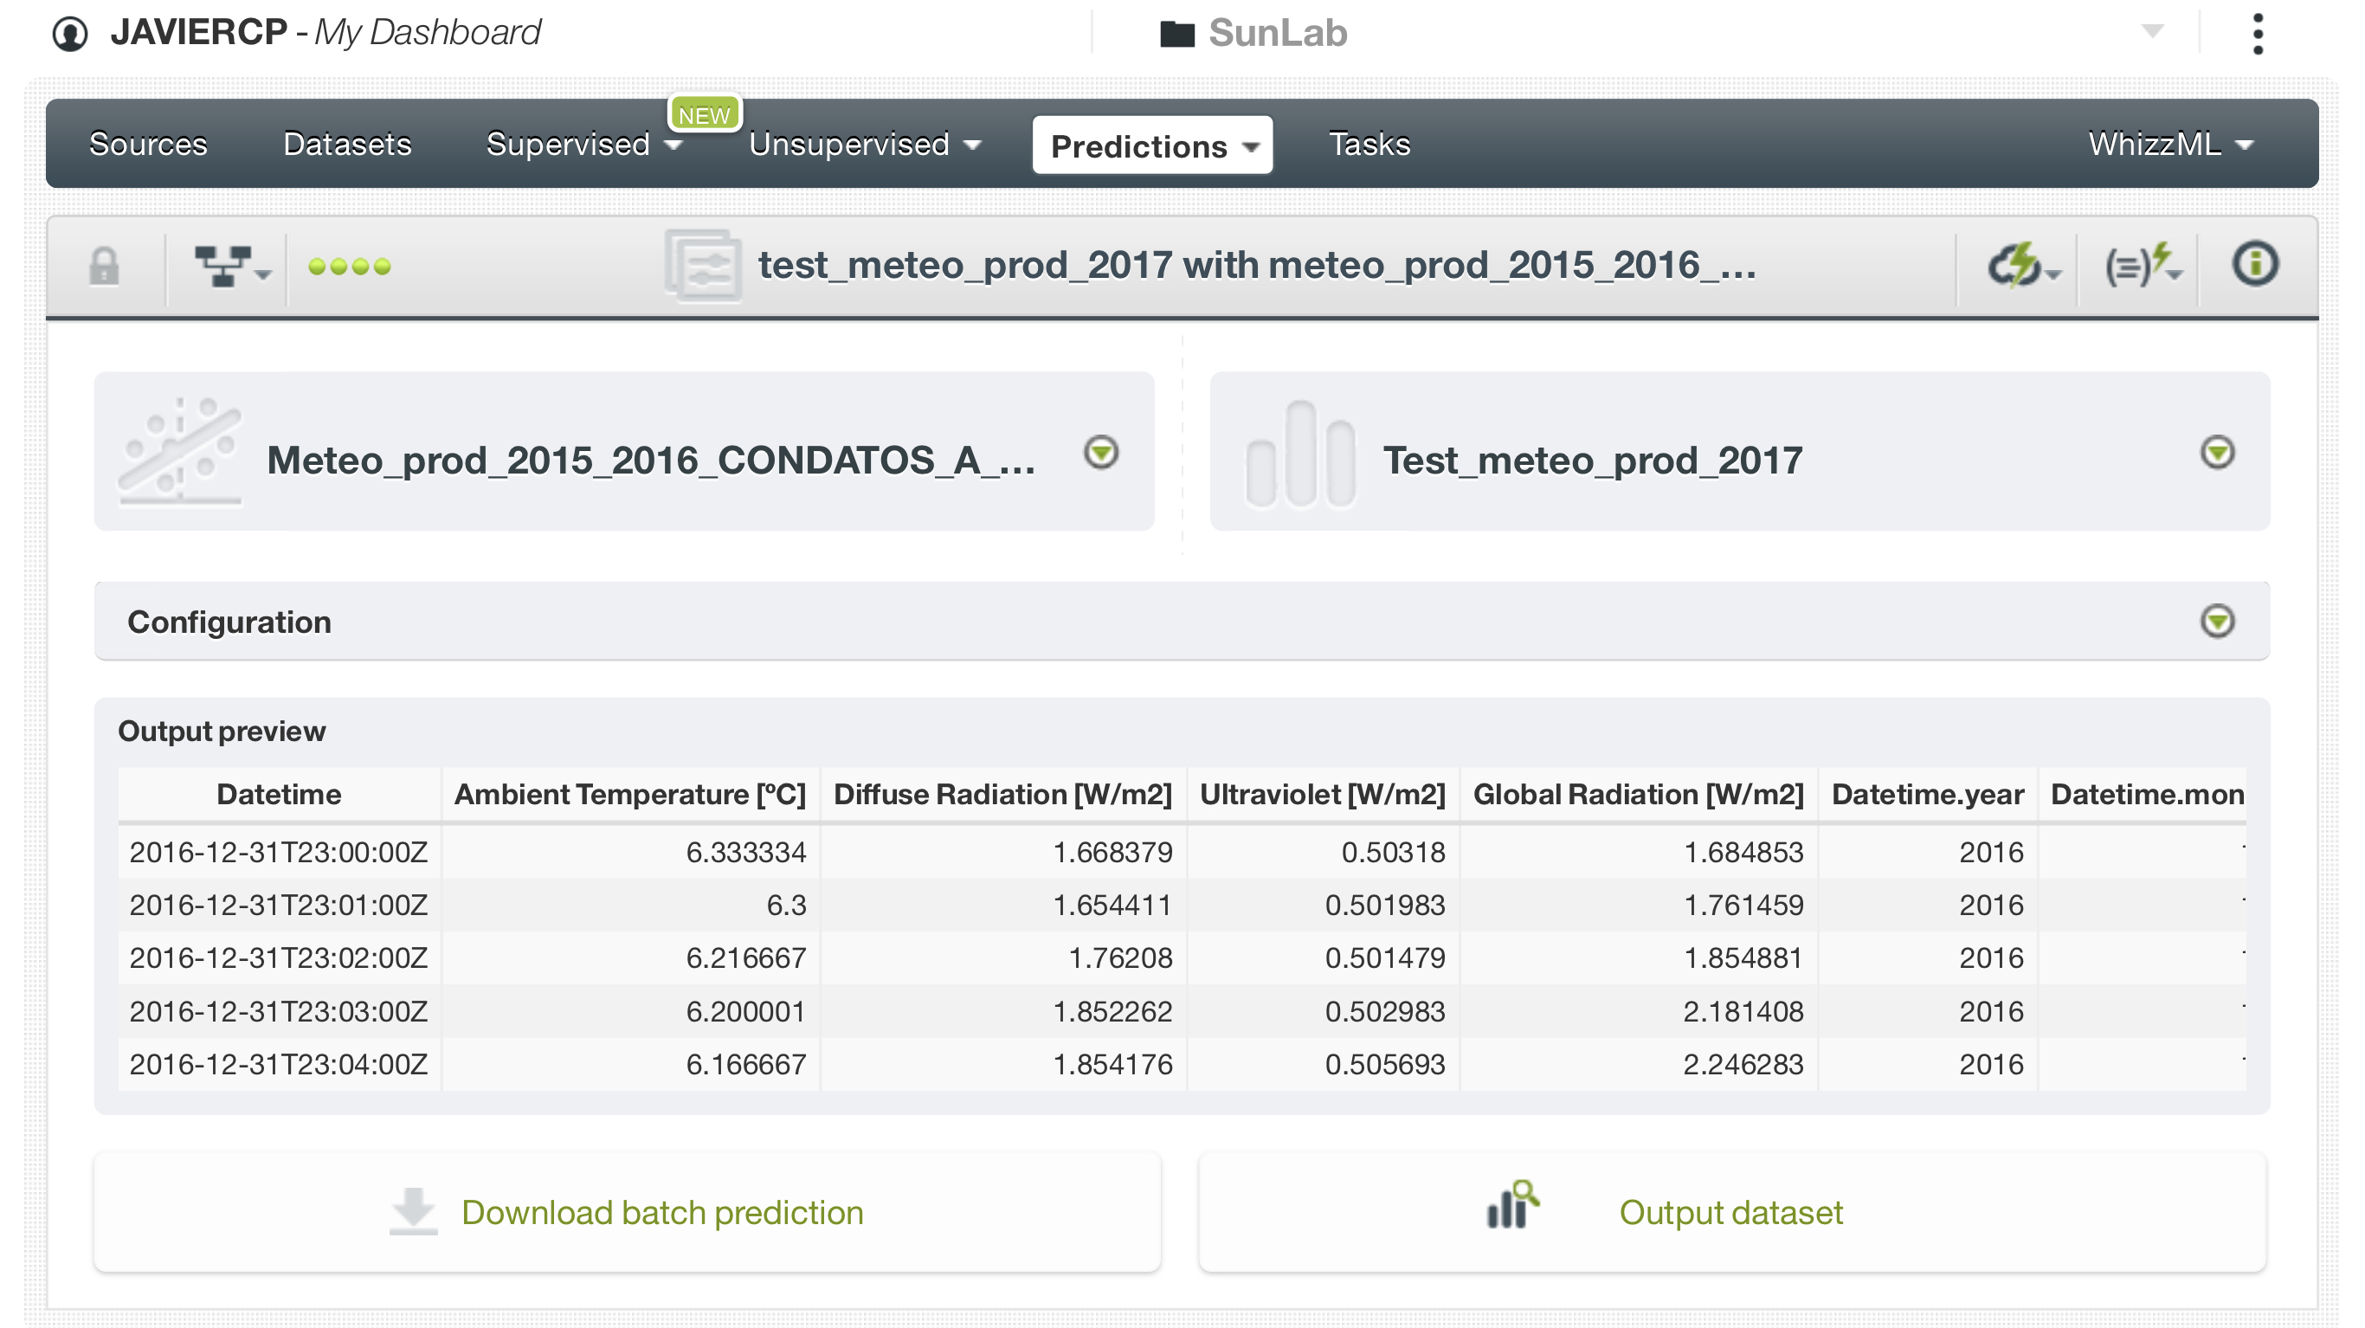Screen dimensions: 2365x1328
Task: Open the WhizzML scriptify icon menu
Action: click(x=2142, y=268)
